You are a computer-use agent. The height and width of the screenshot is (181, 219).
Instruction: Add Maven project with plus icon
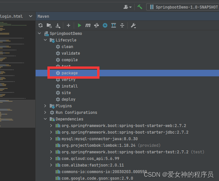68,25
